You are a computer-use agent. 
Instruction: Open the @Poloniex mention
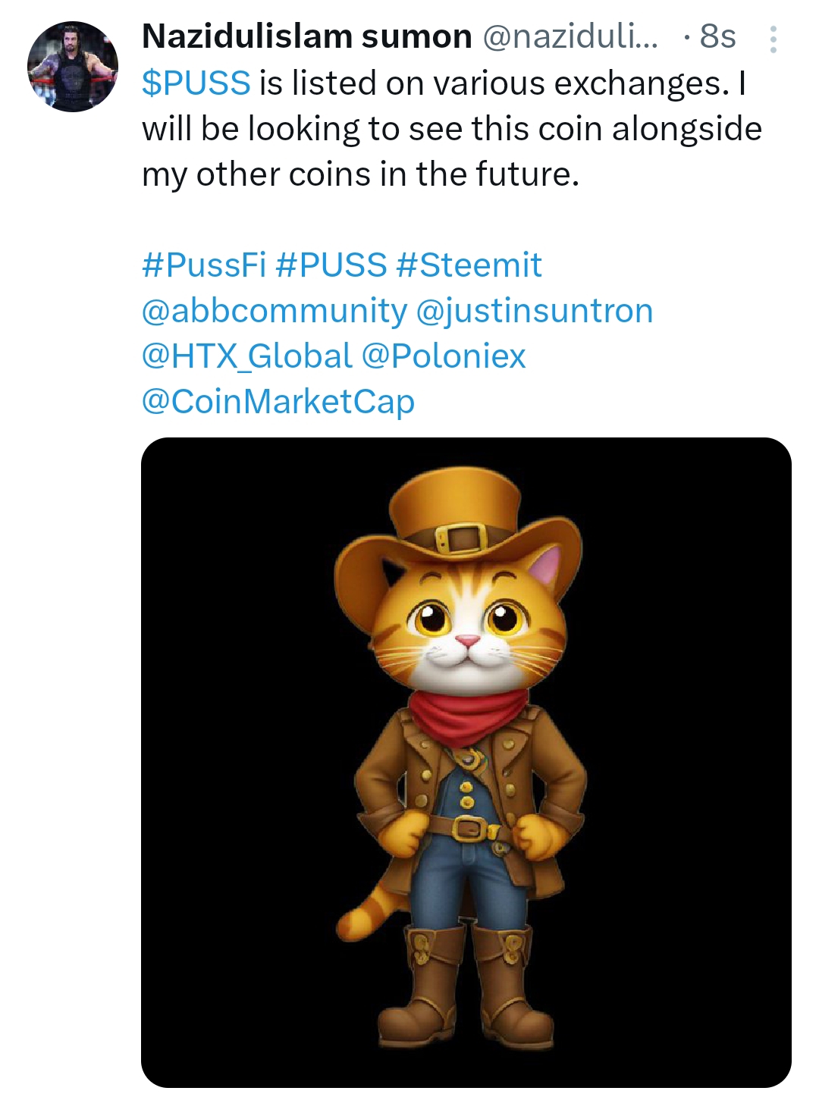(x=444, y=356)
